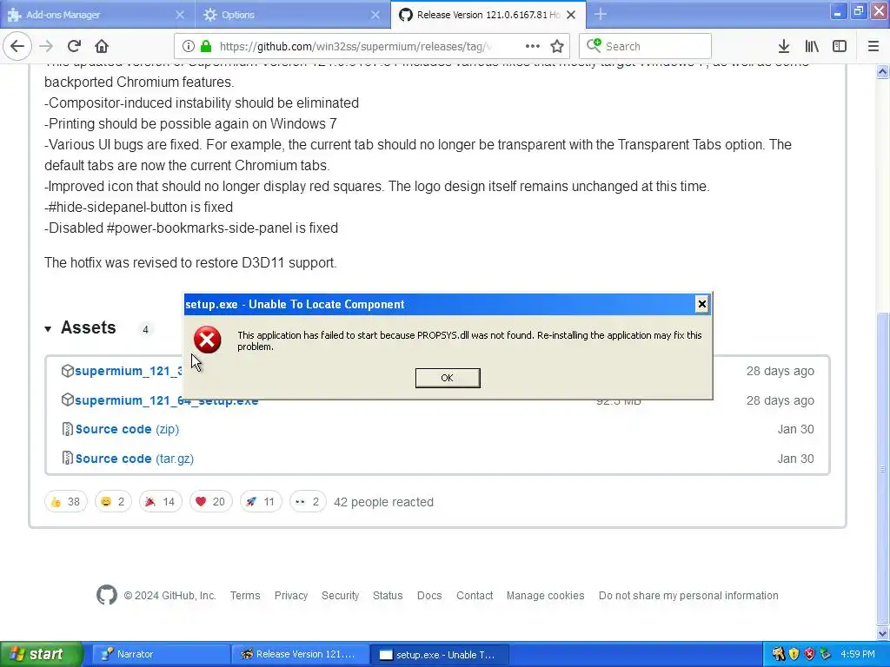
Task: Open the Status footer link
Action: coord(388,596)
